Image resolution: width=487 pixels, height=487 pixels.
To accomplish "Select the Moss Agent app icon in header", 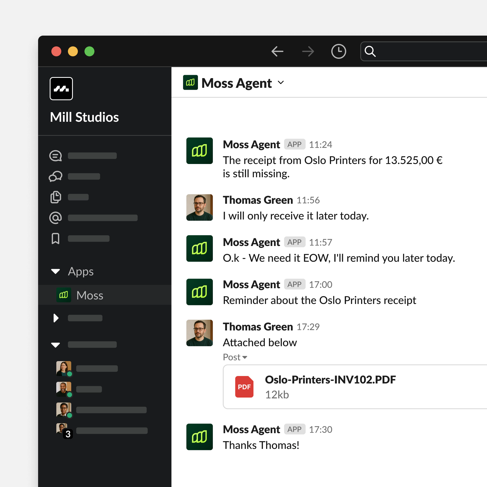I will (x=190, y=83).
